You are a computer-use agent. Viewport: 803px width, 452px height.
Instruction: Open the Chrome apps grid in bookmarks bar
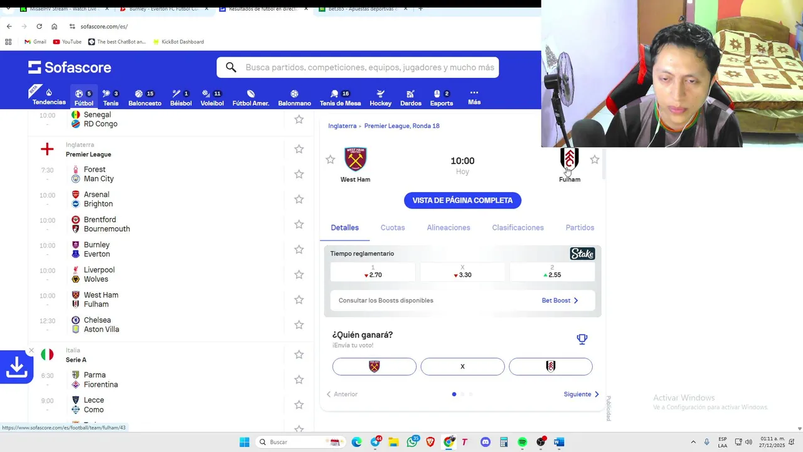pos(8,41)
